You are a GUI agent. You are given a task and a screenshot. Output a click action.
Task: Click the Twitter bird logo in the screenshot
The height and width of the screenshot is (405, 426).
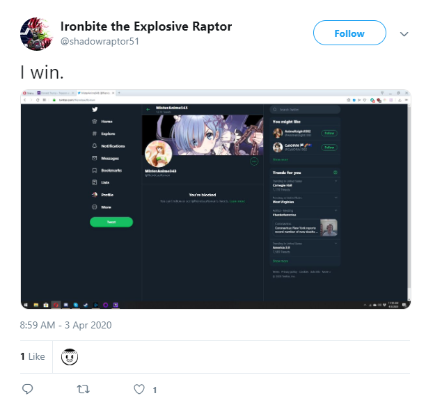coord(95,109)
